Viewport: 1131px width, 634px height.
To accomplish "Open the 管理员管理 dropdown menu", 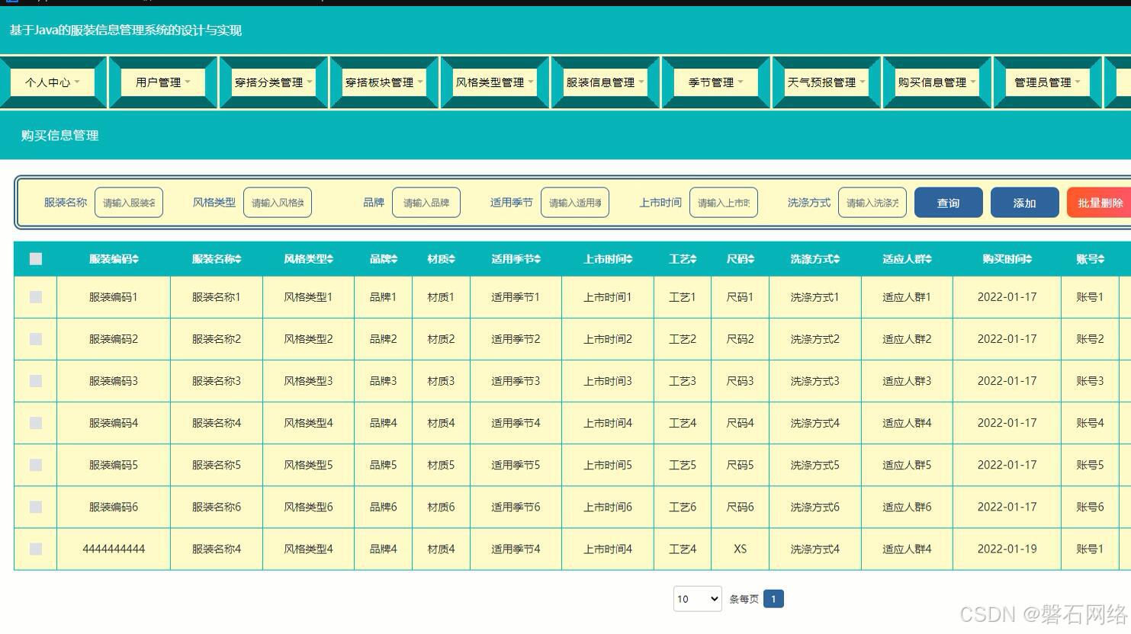I will point(1048,82).
